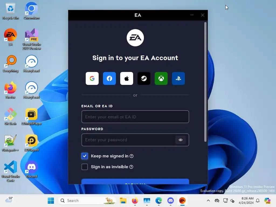Open Microsoft Edge from taskbar
276x207 pixels.
[x=158, y=201]
